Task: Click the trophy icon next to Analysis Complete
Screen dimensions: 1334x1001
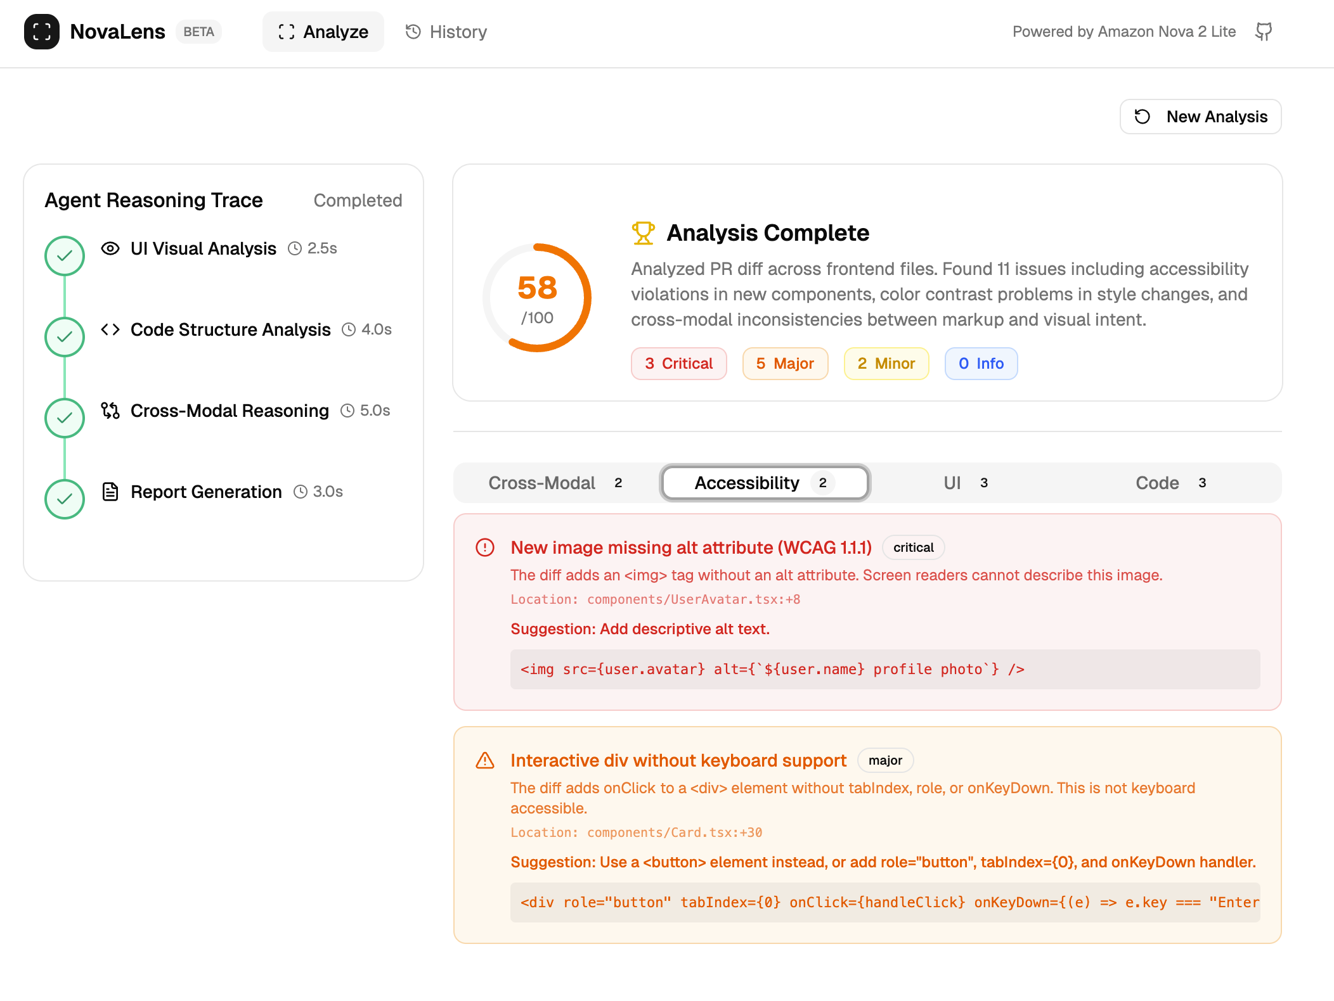Action: pos(643,233)
